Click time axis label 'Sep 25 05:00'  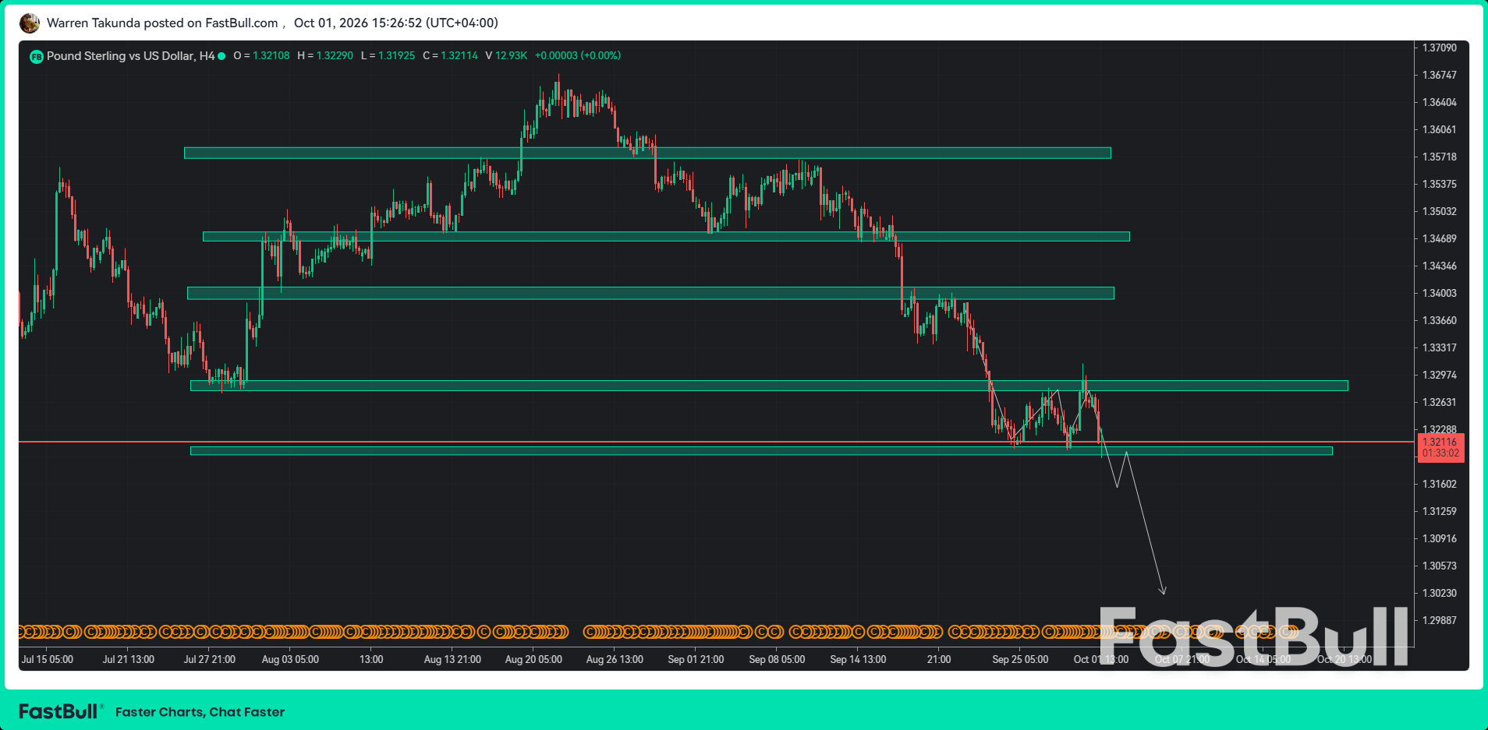(x=1020, y=659)
